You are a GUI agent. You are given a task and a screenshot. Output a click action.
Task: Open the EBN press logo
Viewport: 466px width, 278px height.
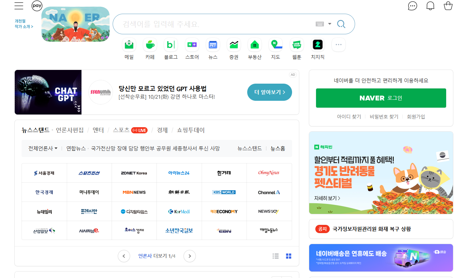224,231
